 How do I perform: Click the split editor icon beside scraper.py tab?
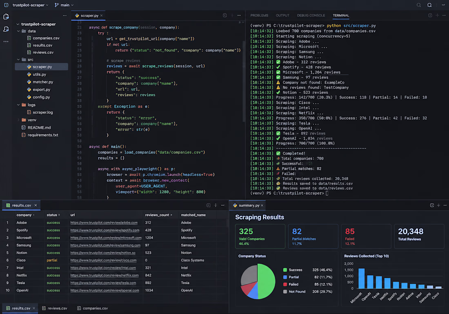pyautogui.click(x=225, y=16)
